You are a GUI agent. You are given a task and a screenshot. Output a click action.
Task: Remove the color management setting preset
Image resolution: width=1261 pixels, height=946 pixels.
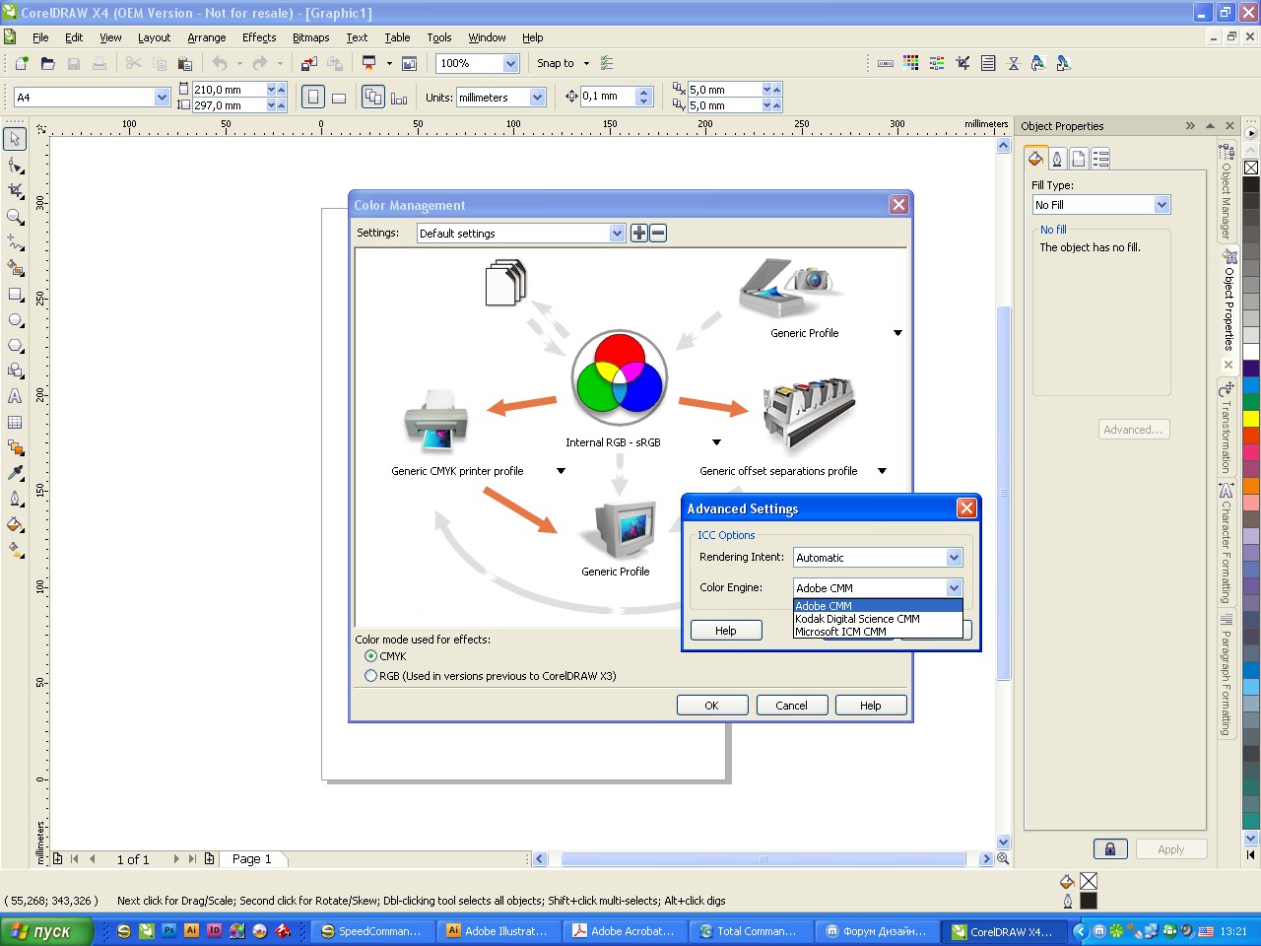click(658, 234)
